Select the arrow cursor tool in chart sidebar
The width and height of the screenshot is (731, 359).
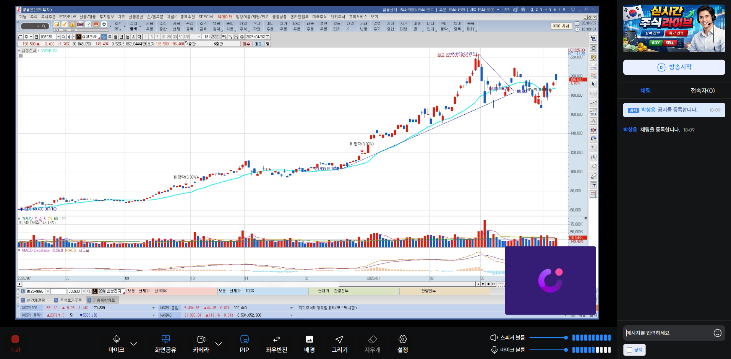593,84
